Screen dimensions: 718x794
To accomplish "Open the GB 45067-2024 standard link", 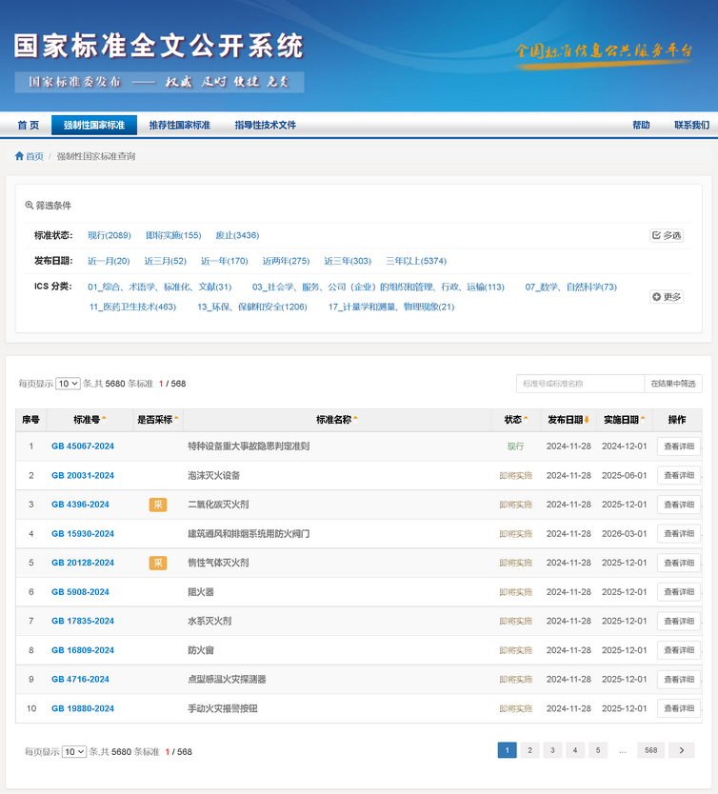I will (x=83, y=447).
